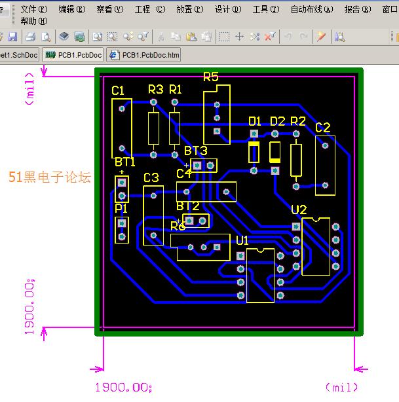Select the D2 designator label
The image size is (399, 402).
(x=278, y=121)
